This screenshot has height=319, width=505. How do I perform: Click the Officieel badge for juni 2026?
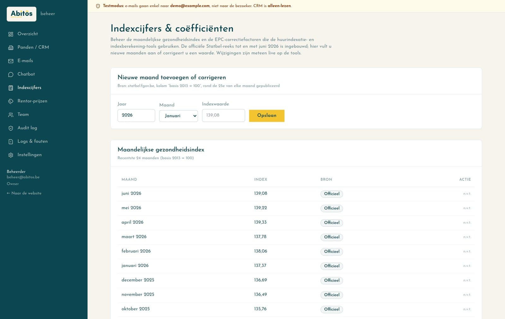coord(332,194)
